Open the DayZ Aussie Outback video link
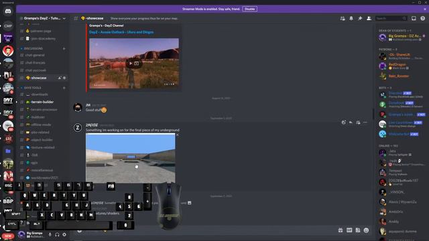The height and width of the screenshot is (241, 429). [x=121, y=32]
